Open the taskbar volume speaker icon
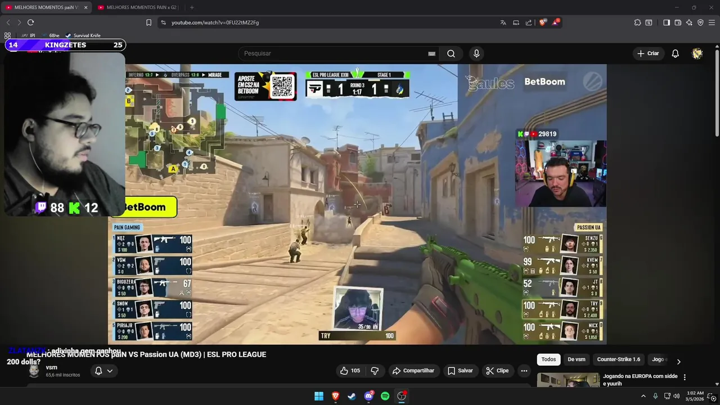This screenshot has height=405, width=720. click(x=677, y=396)
